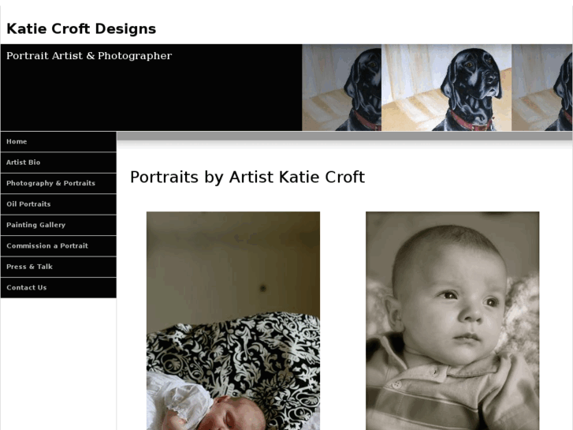Click the Portraits by Artist Katie Croft heading
The height and width of the screenshot is (430, 573).
[x=247, y=177]
